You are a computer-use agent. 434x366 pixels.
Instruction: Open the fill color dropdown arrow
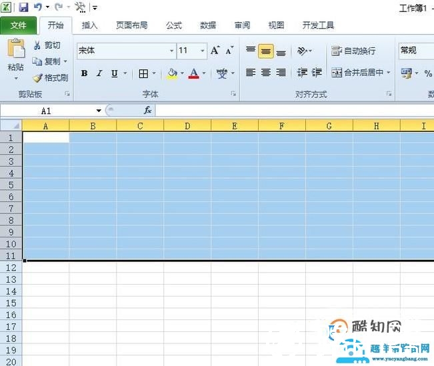(182, 73)
